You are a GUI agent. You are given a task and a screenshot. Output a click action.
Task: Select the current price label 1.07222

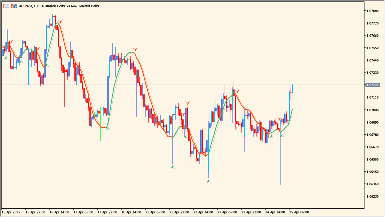[372, 85]
